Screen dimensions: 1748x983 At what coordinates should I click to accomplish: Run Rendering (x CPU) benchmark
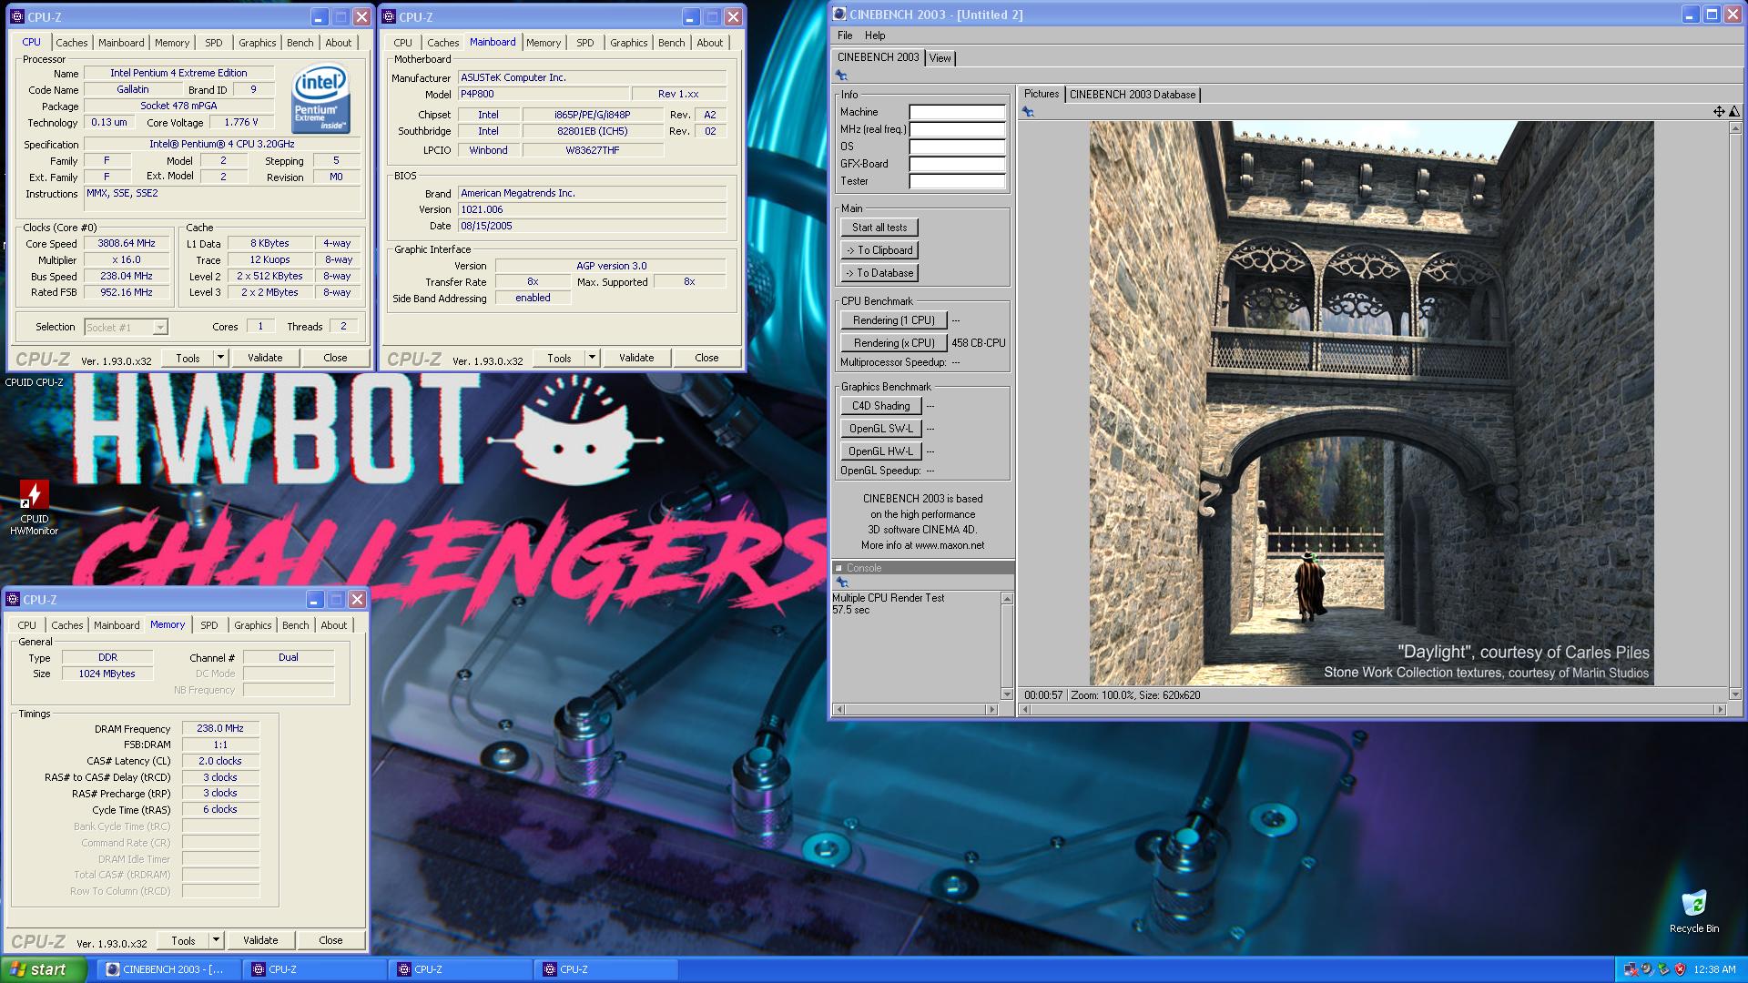[894, 343]
